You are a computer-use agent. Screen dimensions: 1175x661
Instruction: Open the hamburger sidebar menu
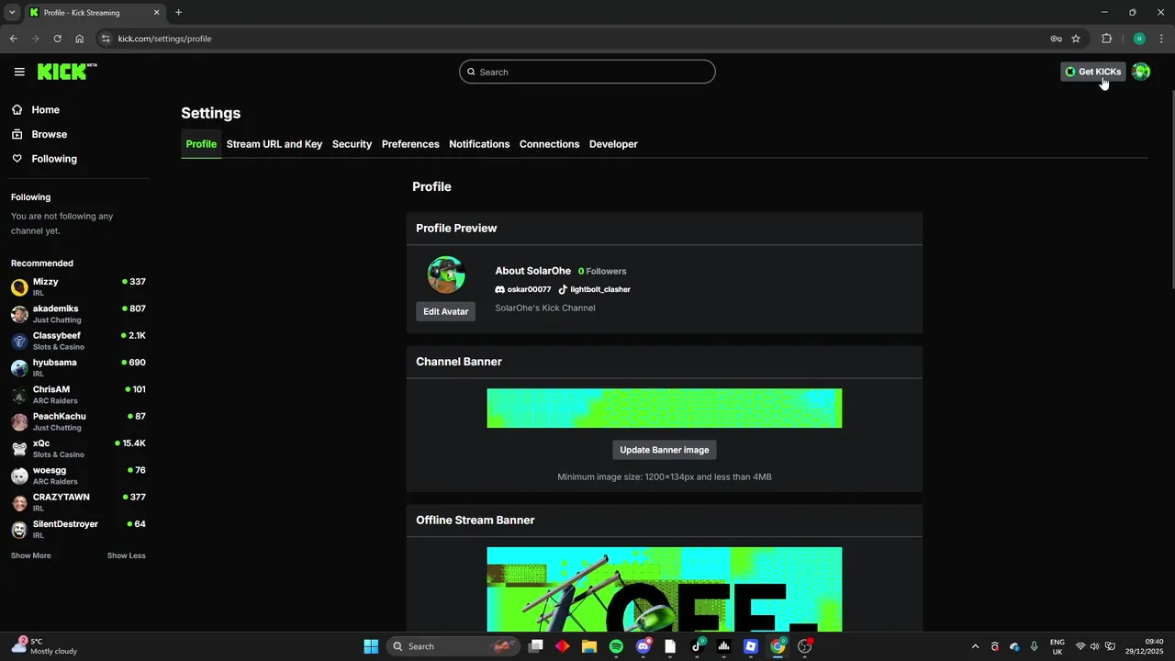[19, 72]
